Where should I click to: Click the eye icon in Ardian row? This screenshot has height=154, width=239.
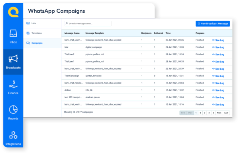(213, 90)
